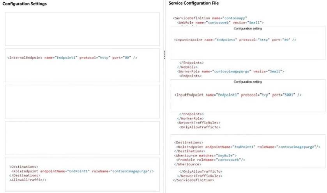Click the InternalEndpoint setting in the left panel
The width and height of the screenshot is (327, 193).
pyautogui.click(x=73, y=58)
